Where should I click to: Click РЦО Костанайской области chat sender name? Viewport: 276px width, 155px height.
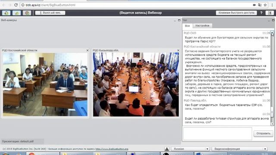pyautogui.click(x=202, y=46)
